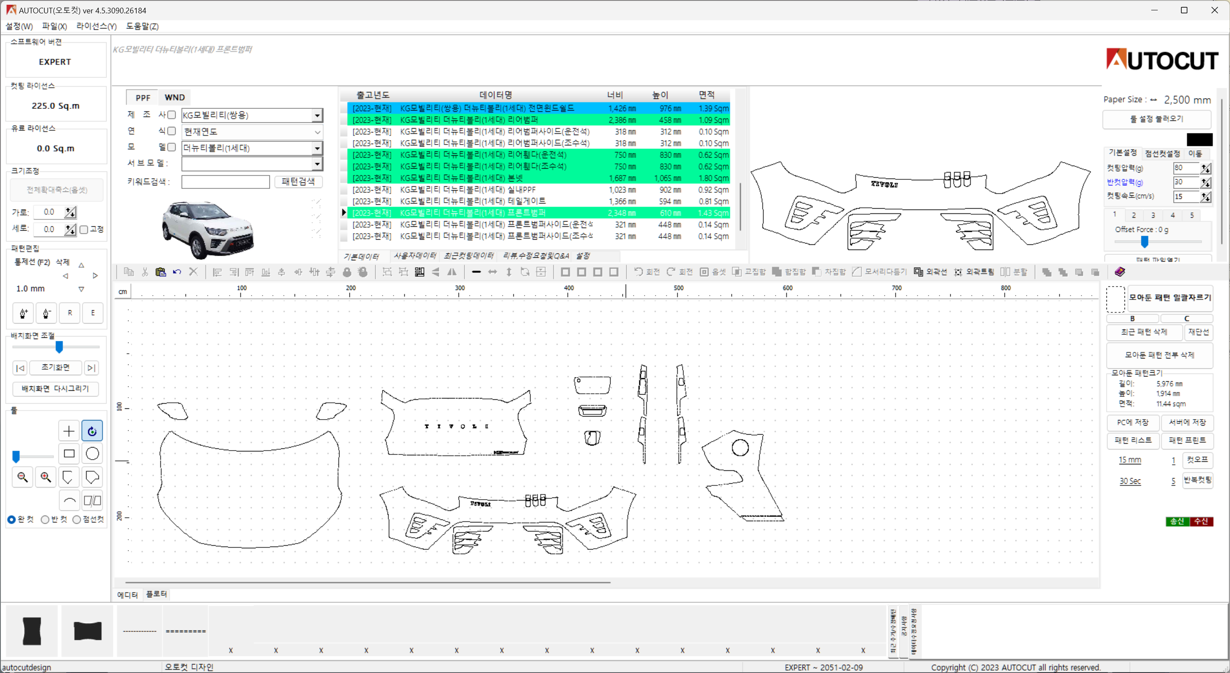
Task: Click the 컷팅압력 stepper control
Action: (1206, 168)
